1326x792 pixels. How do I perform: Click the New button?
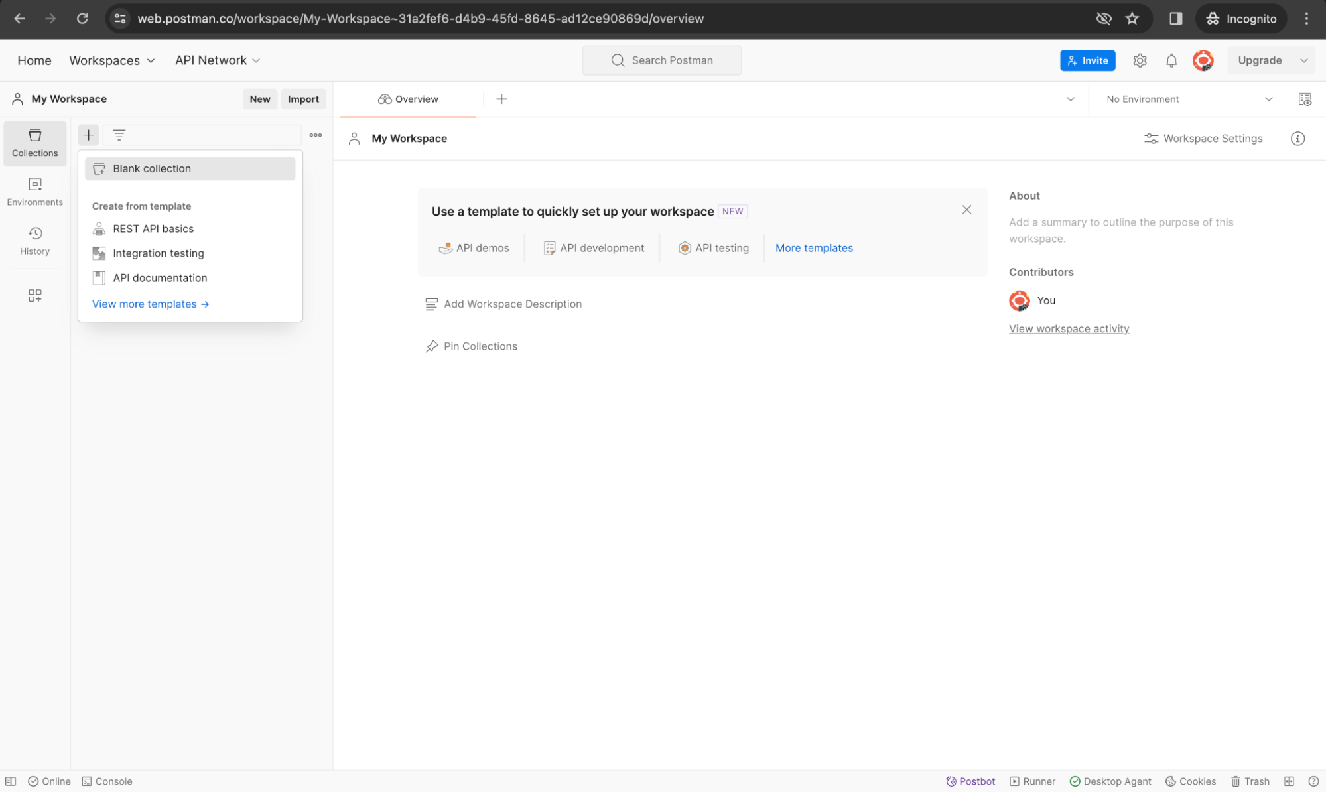(x=259, y=99)
